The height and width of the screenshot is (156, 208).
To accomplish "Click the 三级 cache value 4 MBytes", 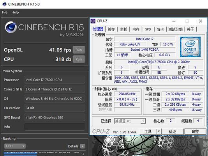I will [x=175, y=110].
